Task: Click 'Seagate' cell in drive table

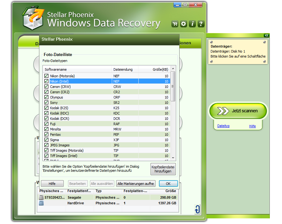Action: pyautogui.click(x=74, y=197)
